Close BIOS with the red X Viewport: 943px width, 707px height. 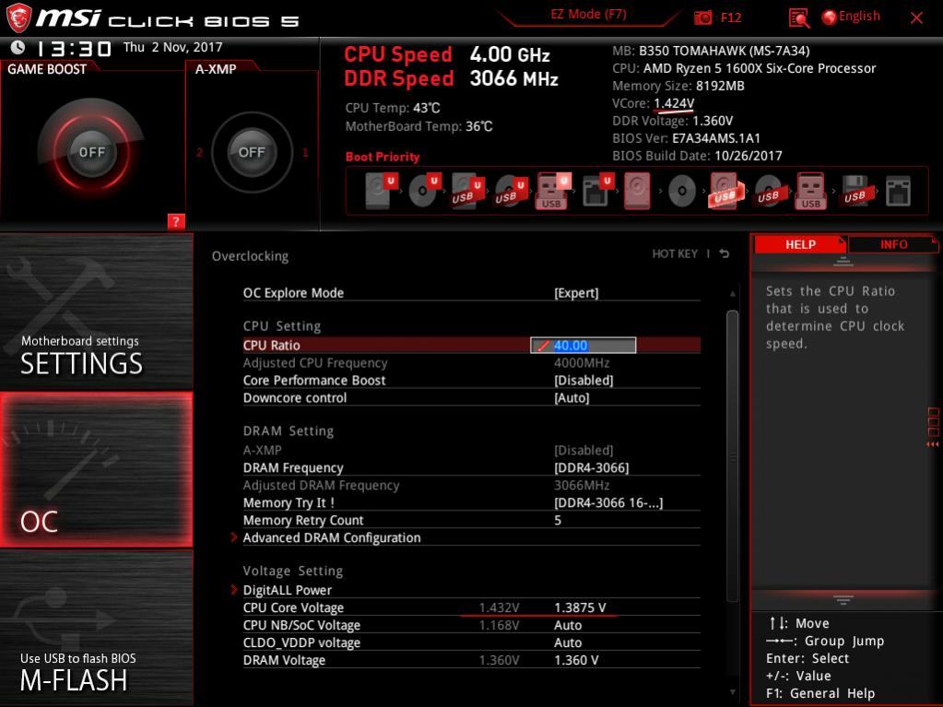[x=916, y=18]
